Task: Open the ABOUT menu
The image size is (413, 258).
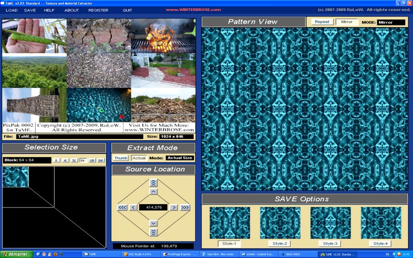Action: click(72, 10)
